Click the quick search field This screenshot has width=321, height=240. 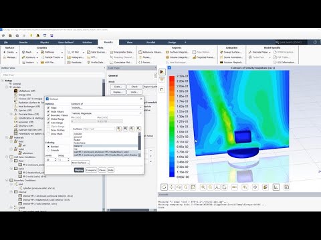click(292, 42)
